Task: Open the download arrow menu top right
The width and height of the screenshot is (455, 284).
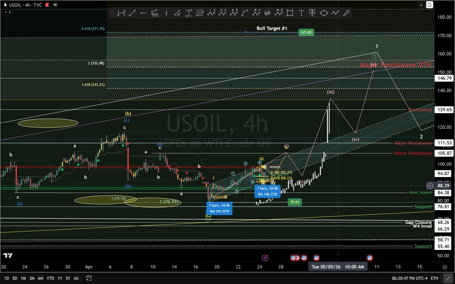Action: click(421, 4)
